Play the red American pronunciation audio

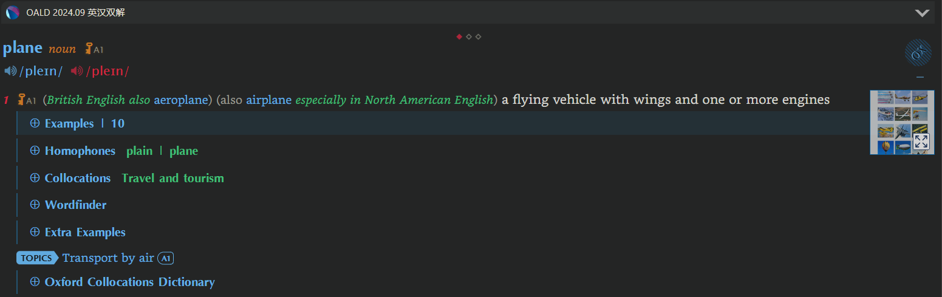click(x=77, y=72)
